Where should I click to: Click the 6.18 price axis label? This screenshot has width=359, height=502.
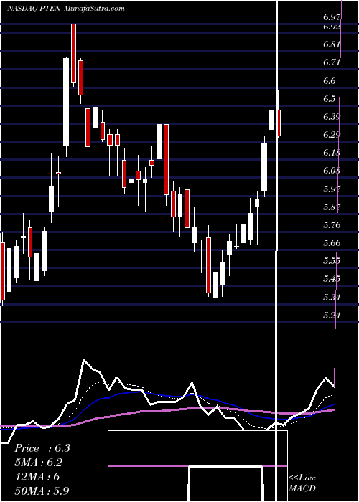tap(332, 152)
